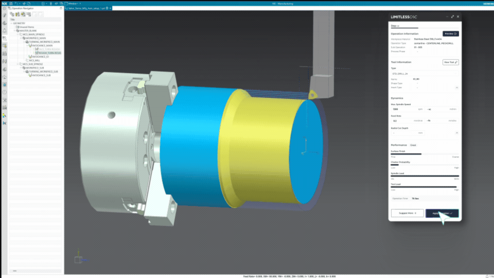
Task: Open the resource bar icon below Operation Navigator
Action: tap(5, 46)
